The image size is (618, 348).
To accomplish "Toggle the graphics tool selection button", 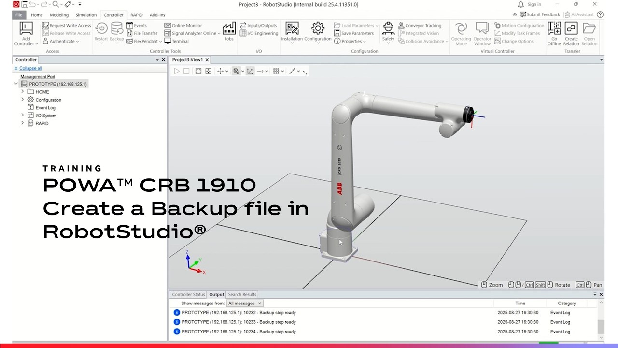I will click(x=236, y=71).
